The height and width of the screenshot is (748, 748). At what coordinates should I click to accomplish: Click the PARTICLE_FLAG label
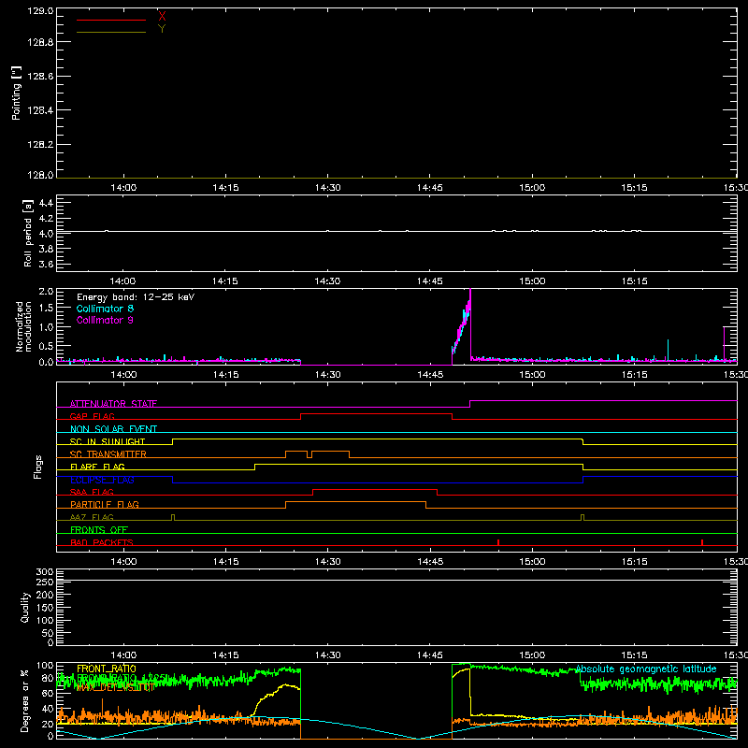click(105, 505)
